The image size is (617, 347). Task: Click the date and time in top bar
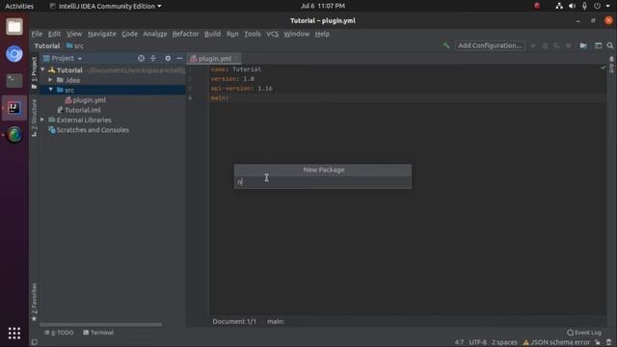(323, 6)
